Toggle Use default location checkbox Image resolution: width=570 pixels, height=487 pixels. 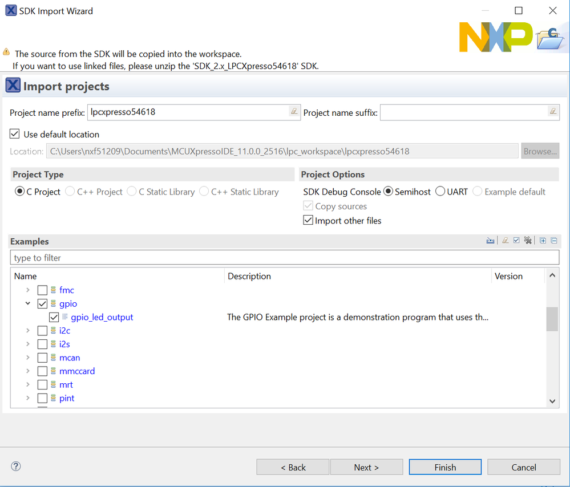(14, 134)
